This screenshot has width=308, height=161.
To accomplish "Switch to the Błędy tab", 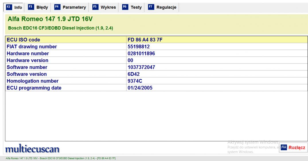I will coord(38,7).
